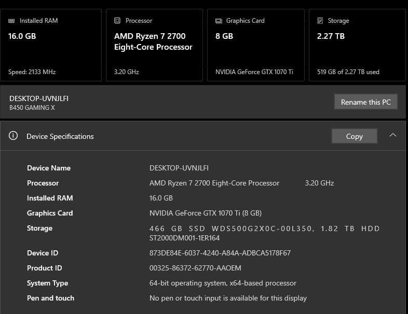The height and width of the screenshot is (314, 408).
Task: Click the B450 GAMING X model text
Action: coord(32,108)
